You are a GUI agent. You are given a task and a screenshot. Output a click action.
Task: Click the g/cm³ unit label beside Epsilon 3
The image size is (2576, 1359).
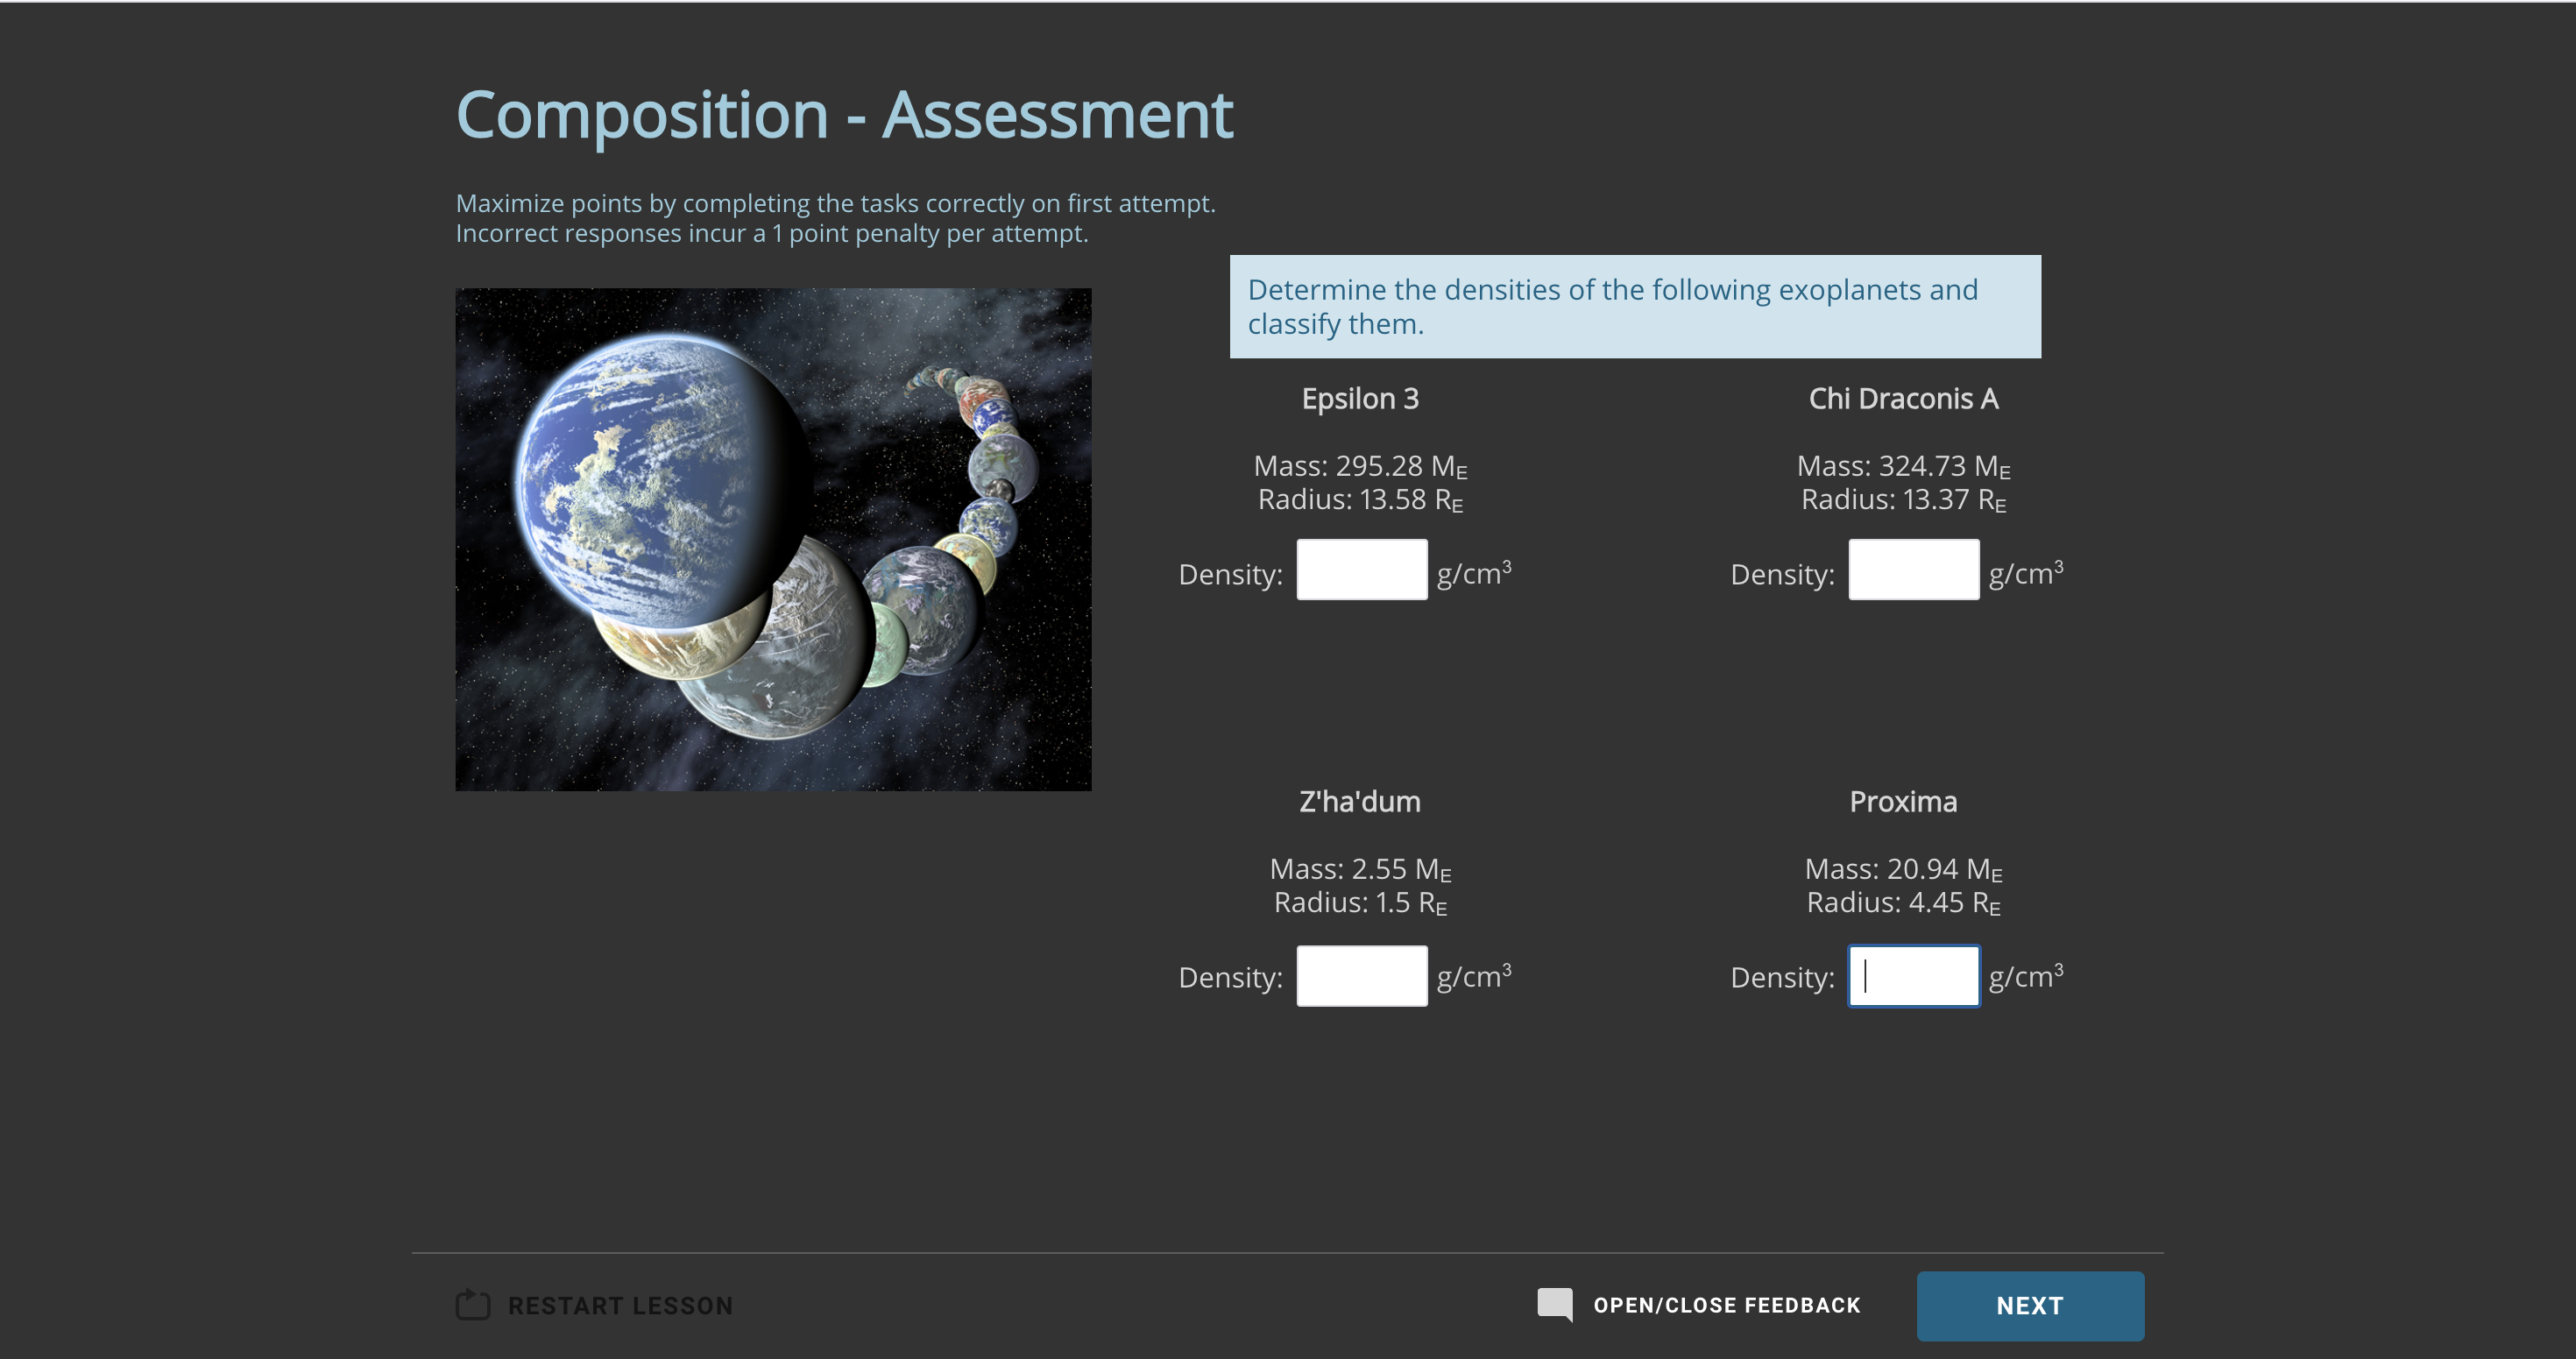coord(1473,573)
